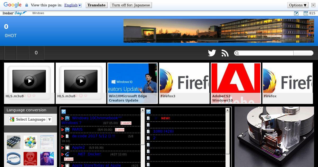318x167 pixels.
Task: Click the nav menu item showing 0
Action: (x=36, y=53)
